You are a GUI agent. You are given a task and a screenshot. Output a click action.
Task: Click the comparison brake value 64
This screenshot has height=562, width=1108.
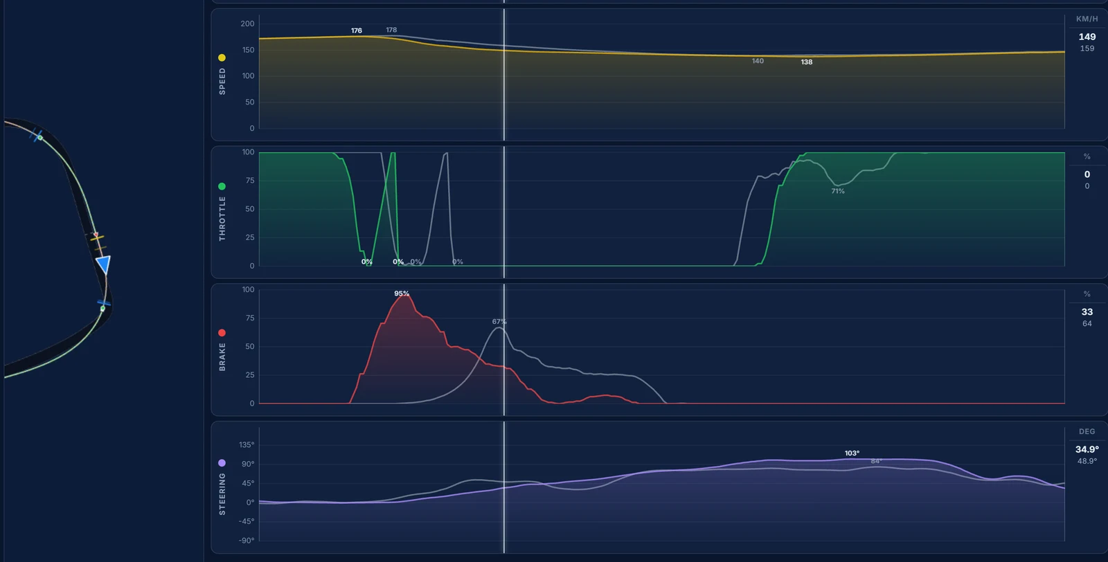pos(1087,324)
